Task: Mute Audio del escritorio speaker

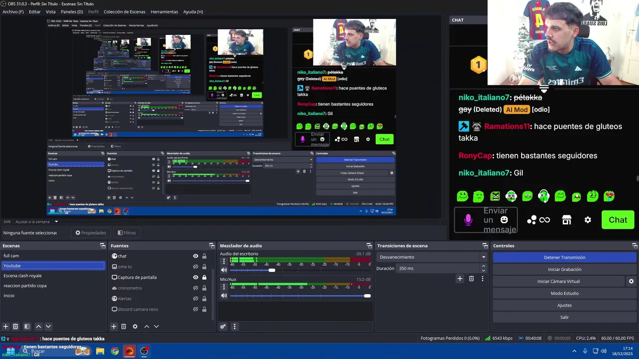Action: pos(224,270)
